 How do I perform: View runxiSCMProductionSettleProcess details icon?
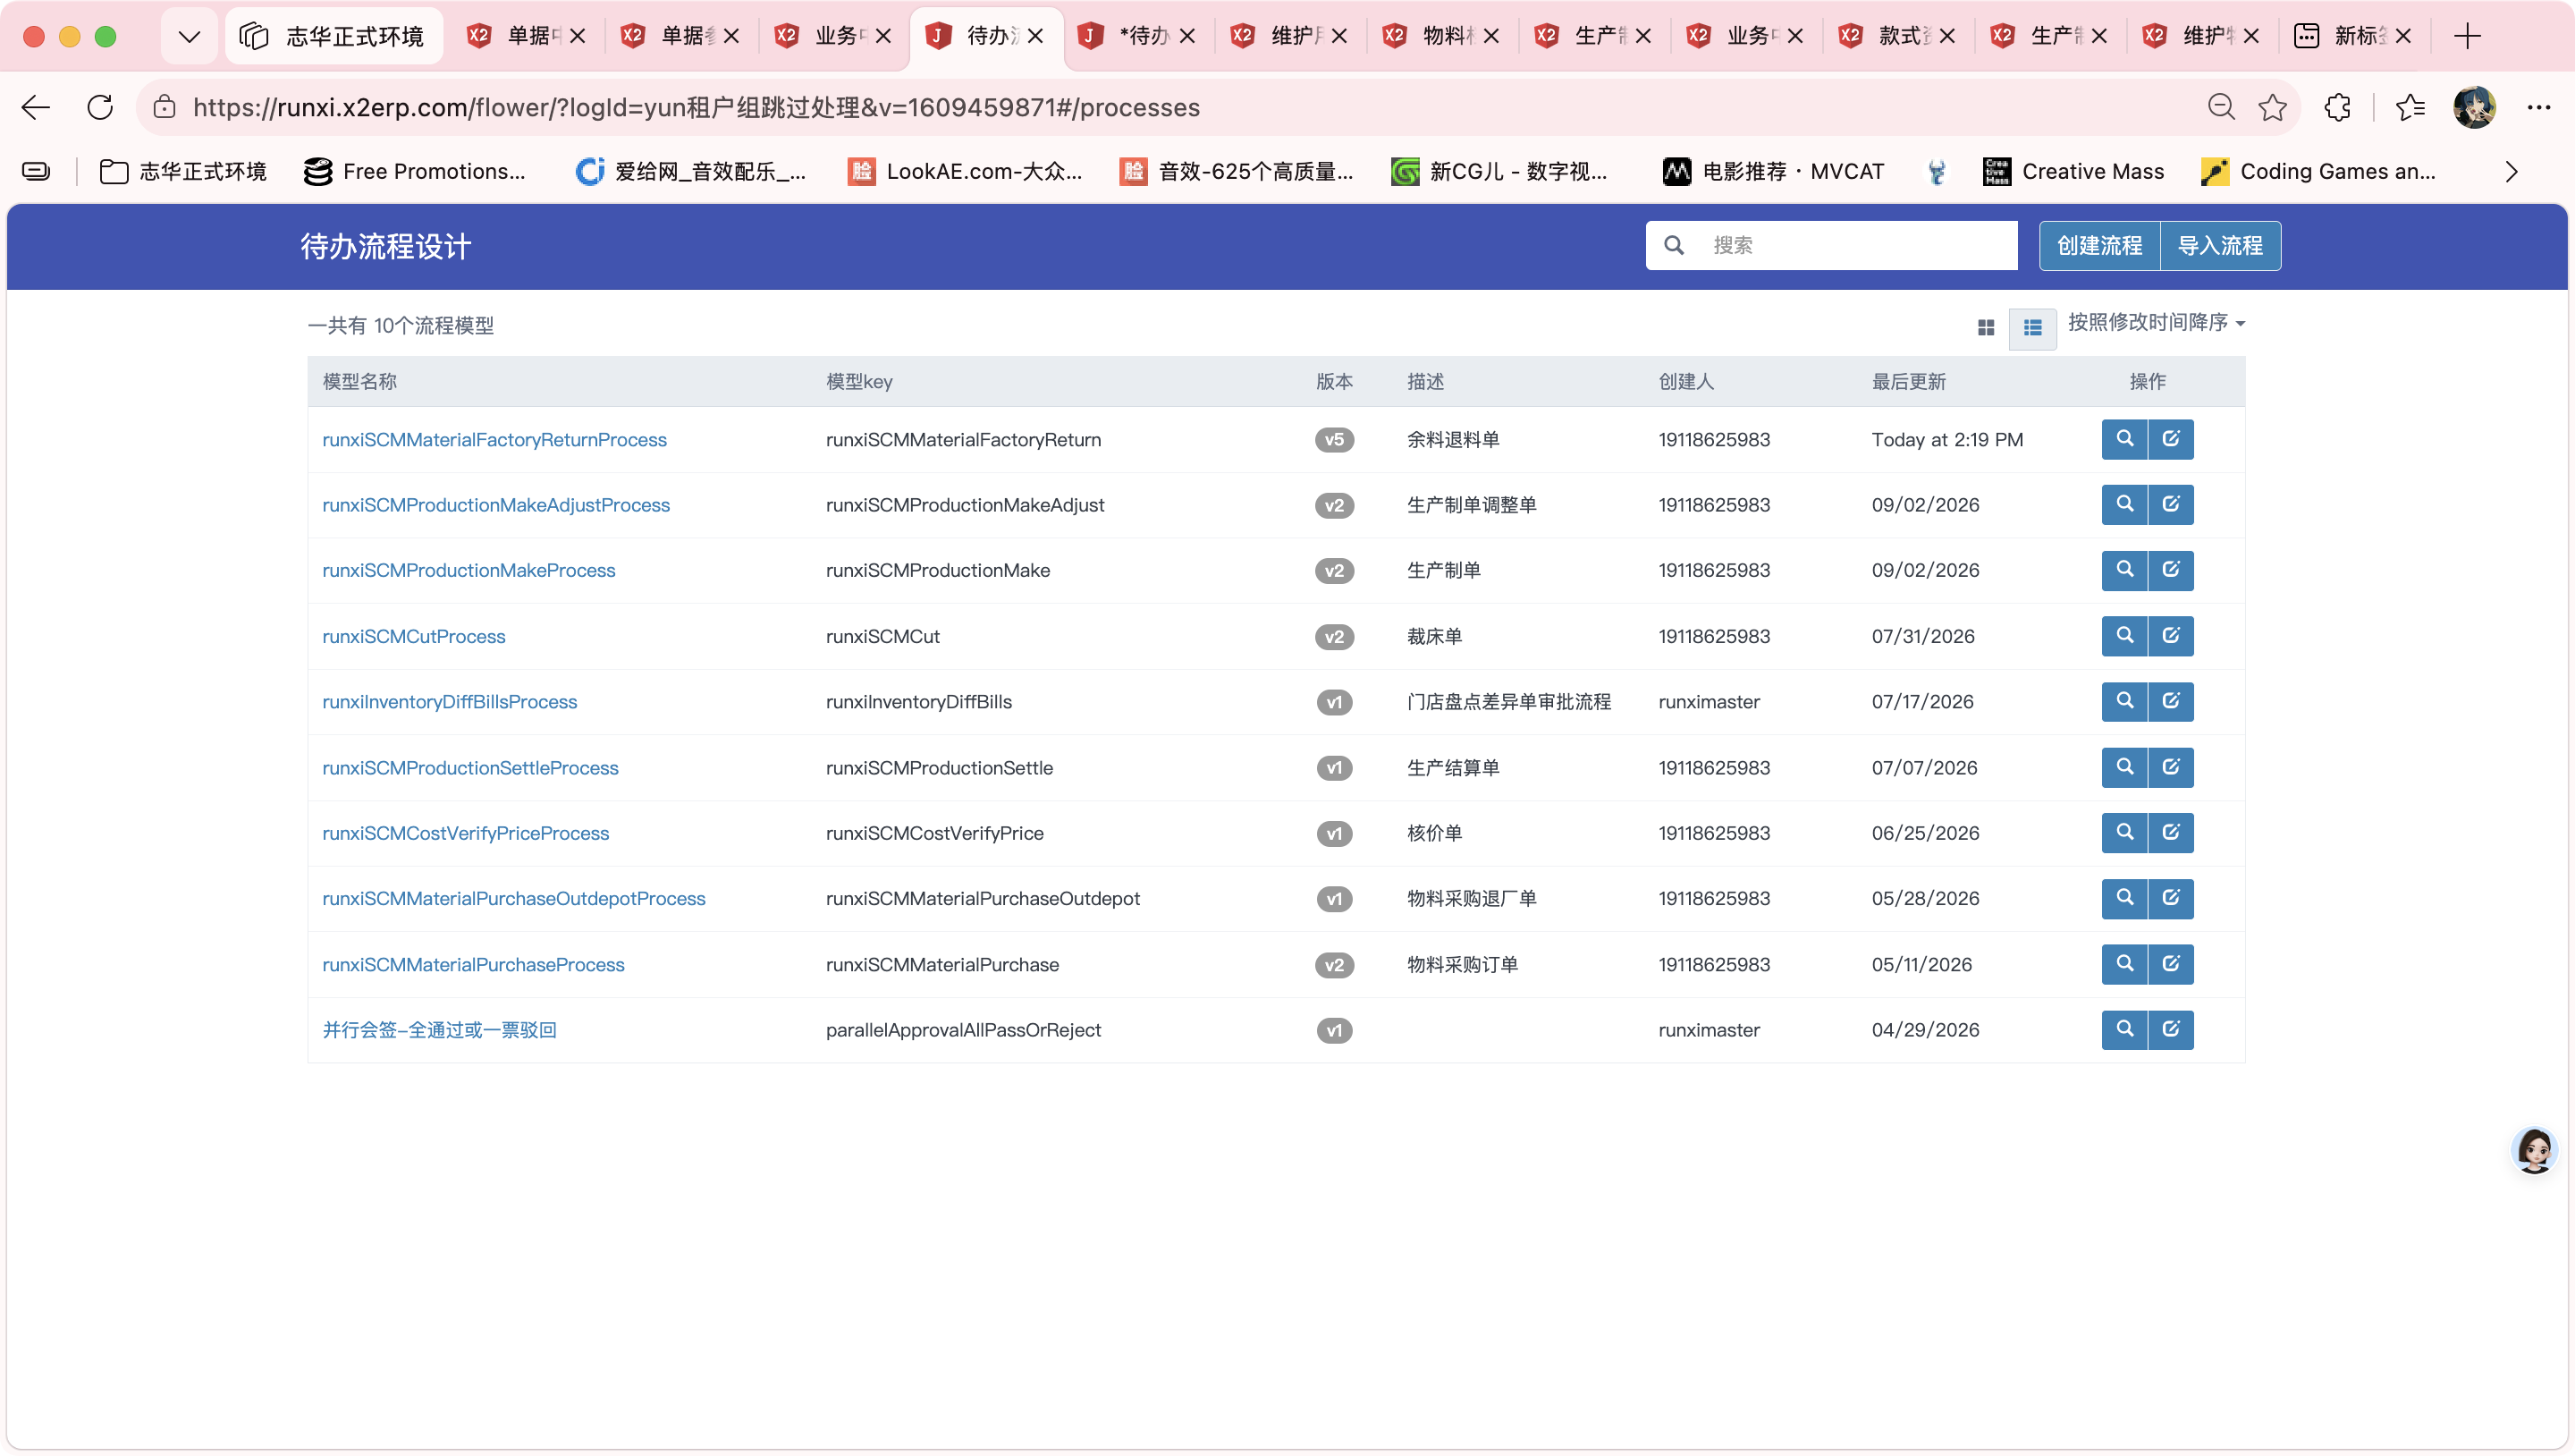(2124, 767)
